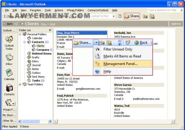Open the Tools menu

pyautogui.click(x=48, y=10)
